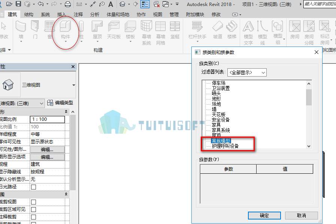The width and height of the screenshot is (336, 224).
Task: Switch to the 视图 ribbon tab
Action: [157, 14]
